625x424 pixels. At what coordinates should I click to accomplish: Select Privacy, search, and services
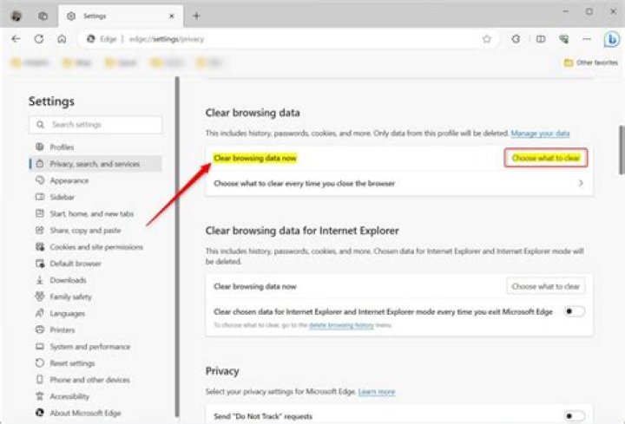(95, 164)
